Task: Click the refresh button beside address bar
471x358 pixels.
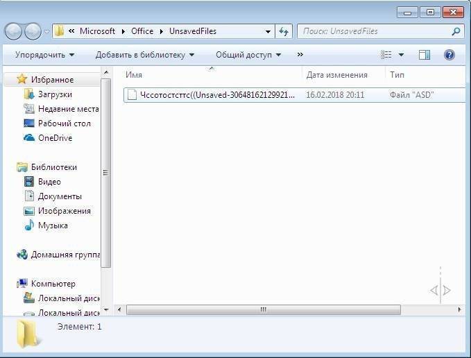Action: pos(284,31)
